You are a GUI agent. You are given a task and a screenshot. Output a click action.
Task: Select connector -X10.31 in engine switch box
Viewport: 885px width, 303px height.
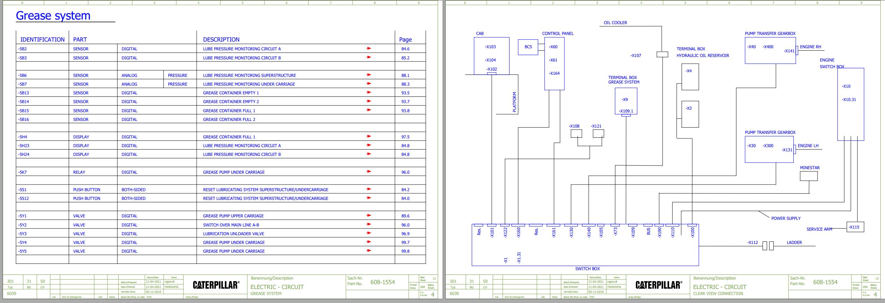(849, 100)
